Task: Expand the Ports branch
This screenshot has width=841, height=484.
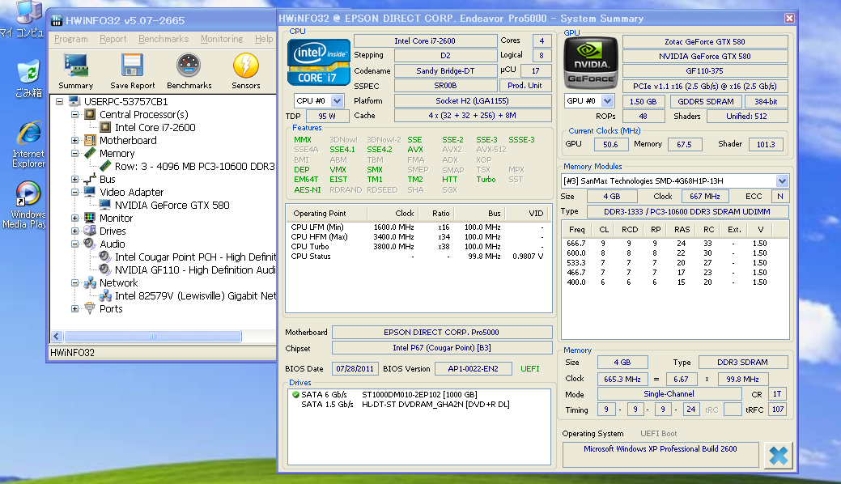Action: (75, 308)
